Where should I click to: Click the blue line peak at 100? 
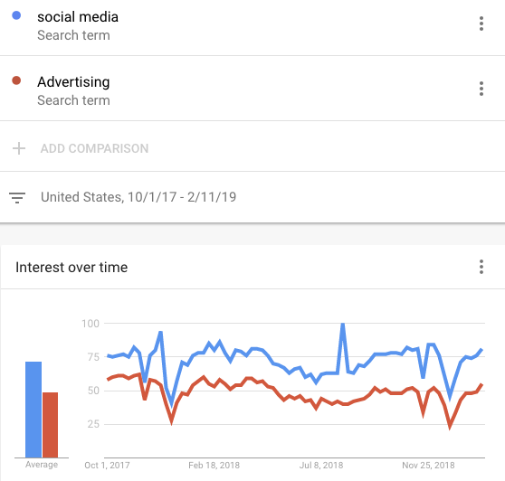coord(343,325)
